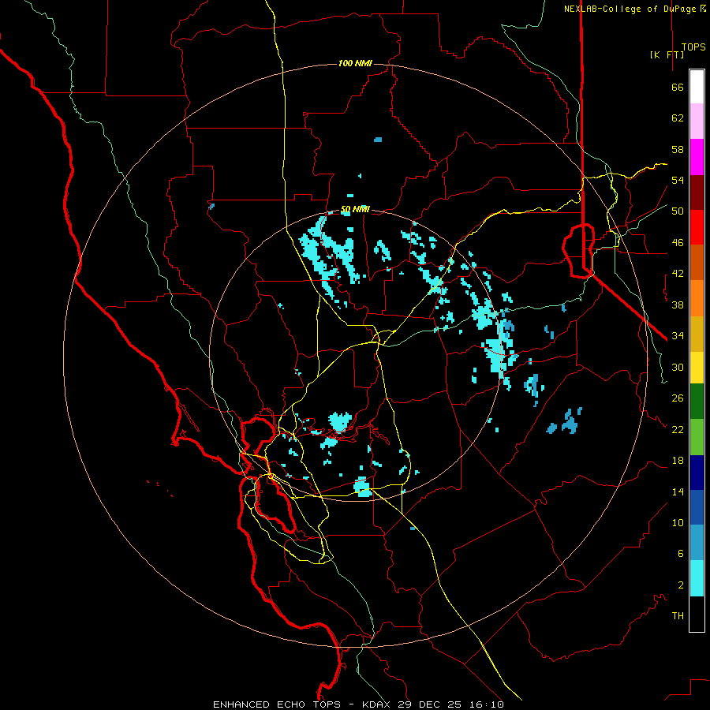
Task: Click the "34" legend value
Action: click(x=678, y=336)
